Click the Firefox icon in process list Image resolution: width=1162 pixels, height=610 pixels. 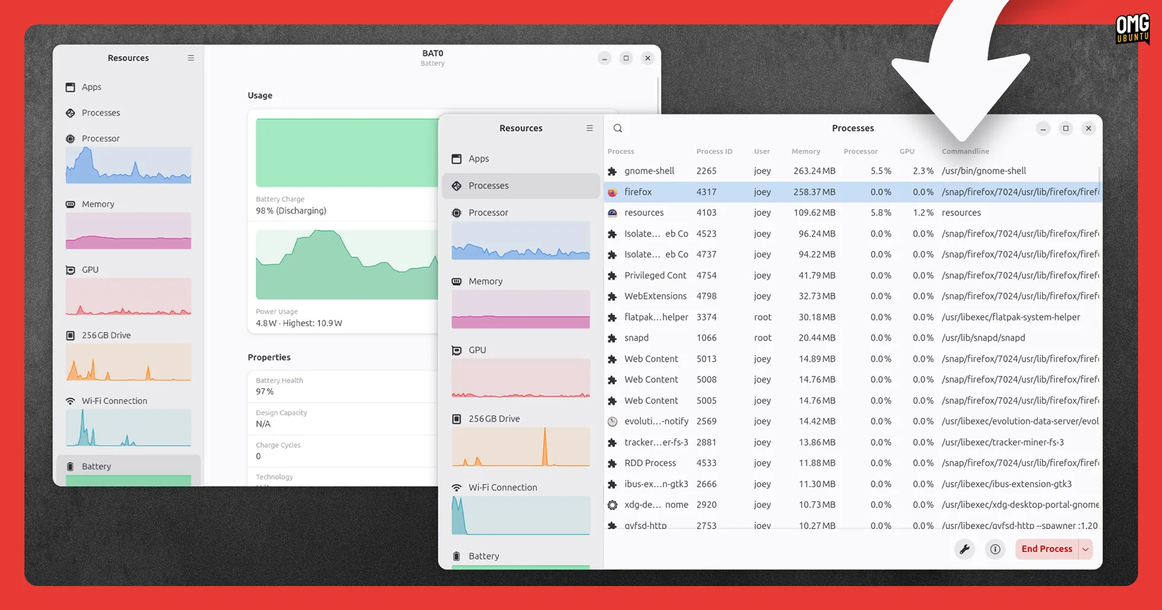click(x=612, y=192)
